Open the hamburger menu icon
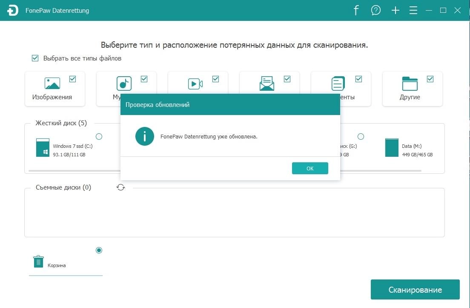 pyautogui.click(x=413, y=11)
